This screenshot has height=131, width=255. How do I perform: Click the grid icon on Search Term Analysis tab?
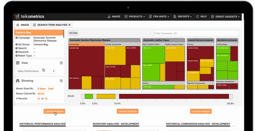[34, 25]
